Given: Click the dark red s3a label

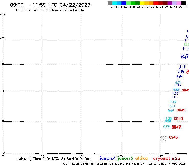Looking at the screenshot, I should (176, 158).
